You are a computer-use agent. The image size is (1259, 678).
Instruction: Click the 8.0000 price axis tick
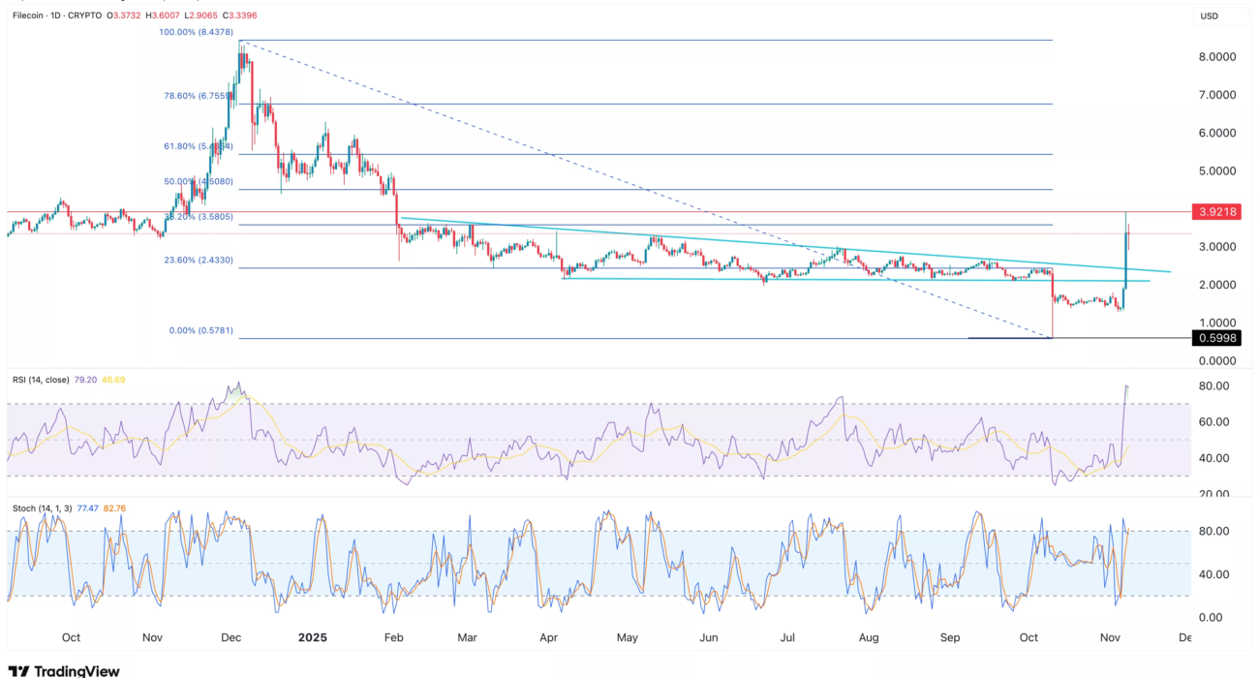(x=1215, y=57)
